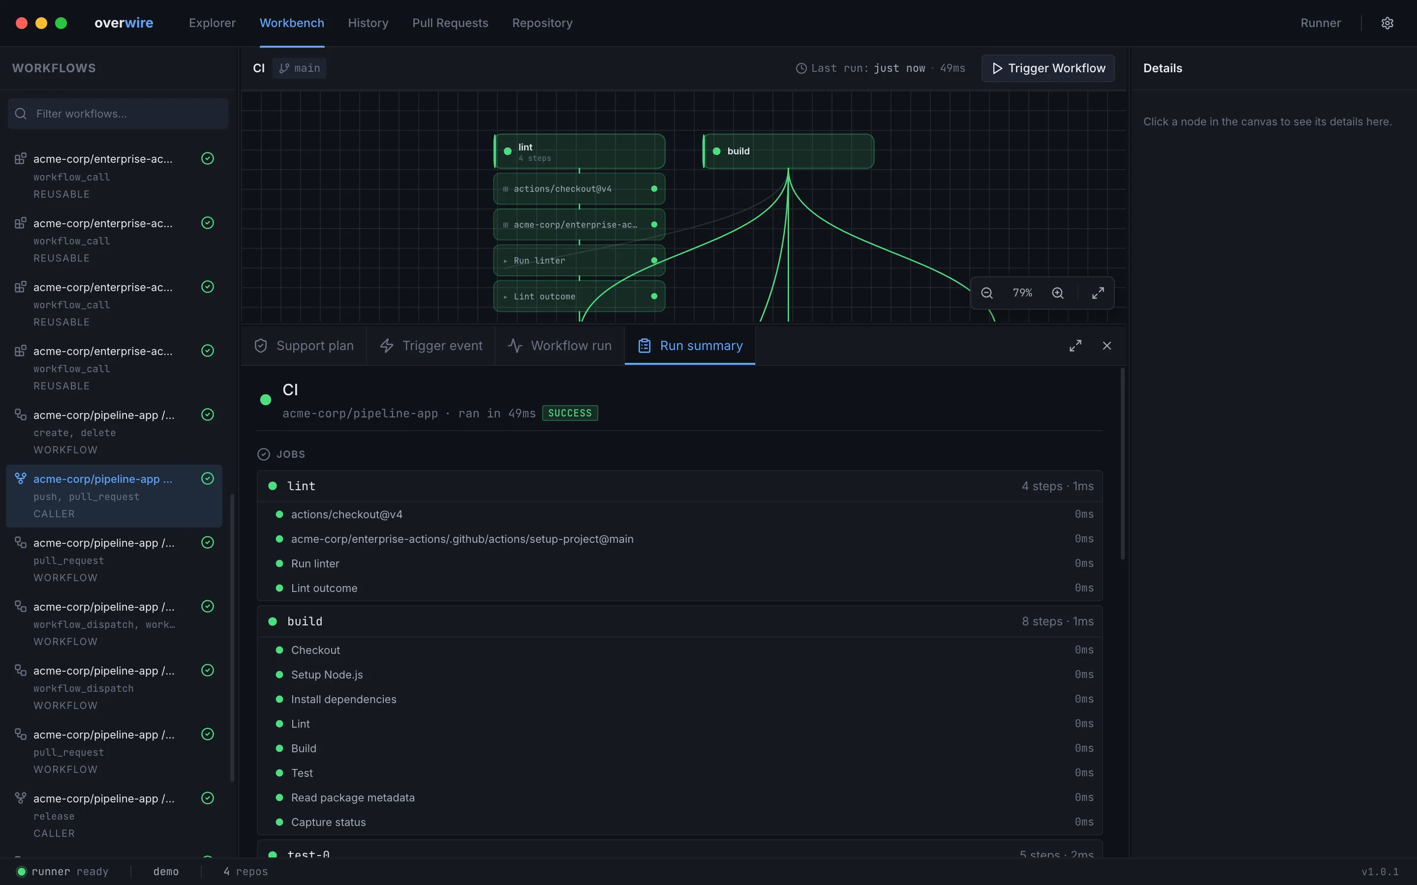This screenshot has height=885, width=1417.
Task: Click the 79% zoom level value
Action: pos(1022,293)
